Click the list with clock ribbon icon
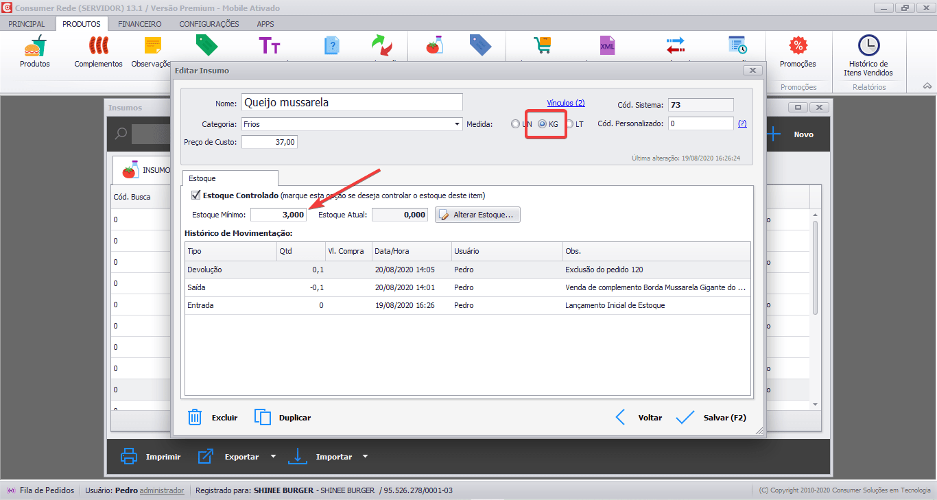This screenshot has height=500, width=937. click(738, 45)
